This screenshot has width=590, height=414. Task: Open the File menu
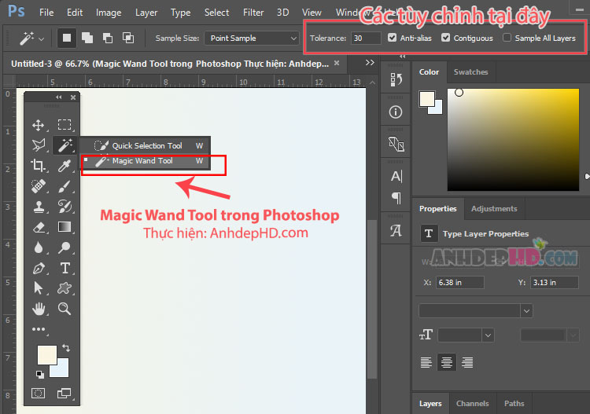(x=46, y=13)
